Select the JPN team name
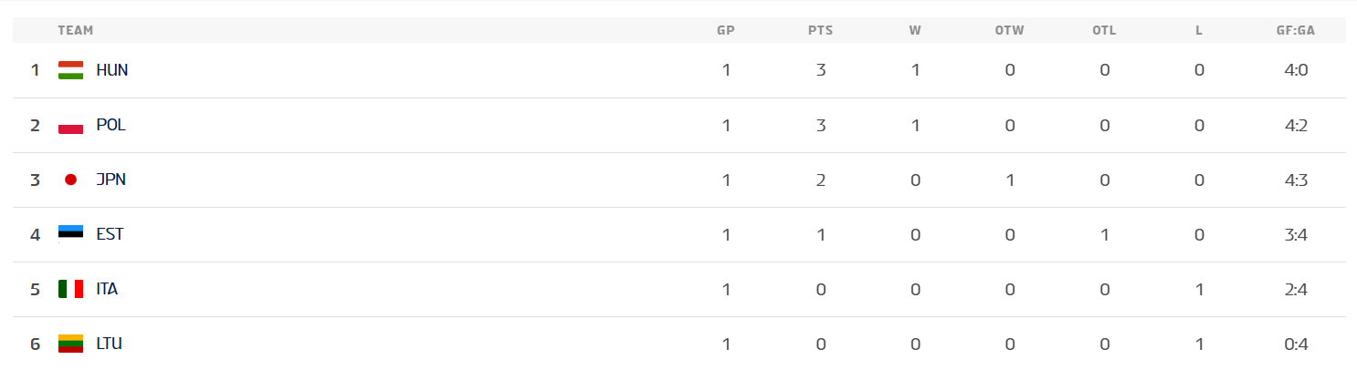The height and width of the screenshot is (370, 1357). point(110,180)
